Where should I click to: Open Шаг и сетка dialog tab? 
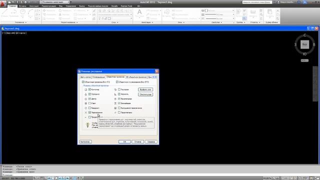[x=85, y=77]
